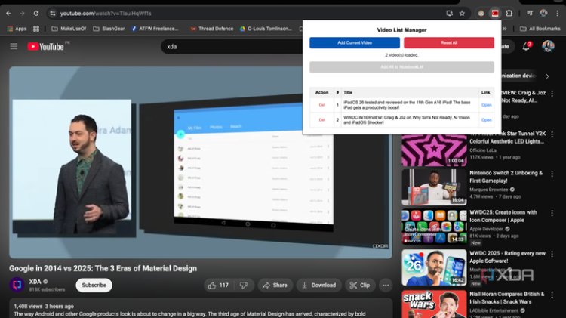Click the 2 video(s) loaded status text
Viewport: 566px width, 318px height.
(401, 55)
